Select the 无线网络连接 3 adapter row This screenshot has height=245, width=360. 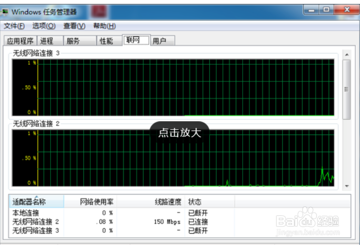(180, 230)
